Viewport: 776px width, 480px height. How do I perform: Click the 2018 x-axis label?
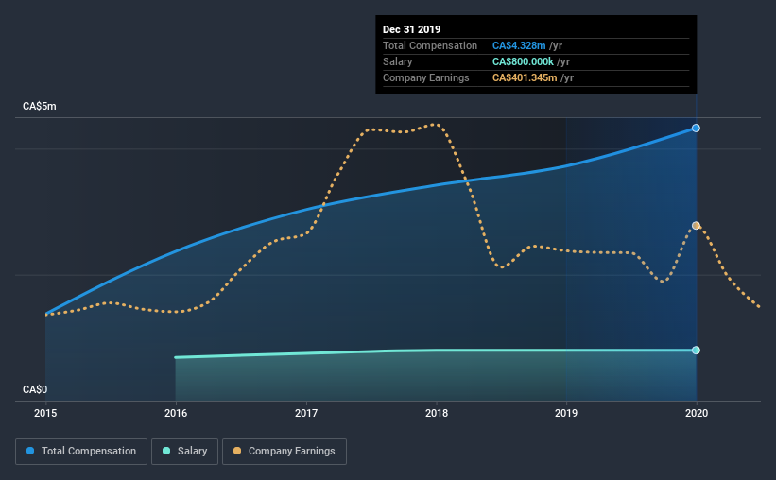[437, 413]
